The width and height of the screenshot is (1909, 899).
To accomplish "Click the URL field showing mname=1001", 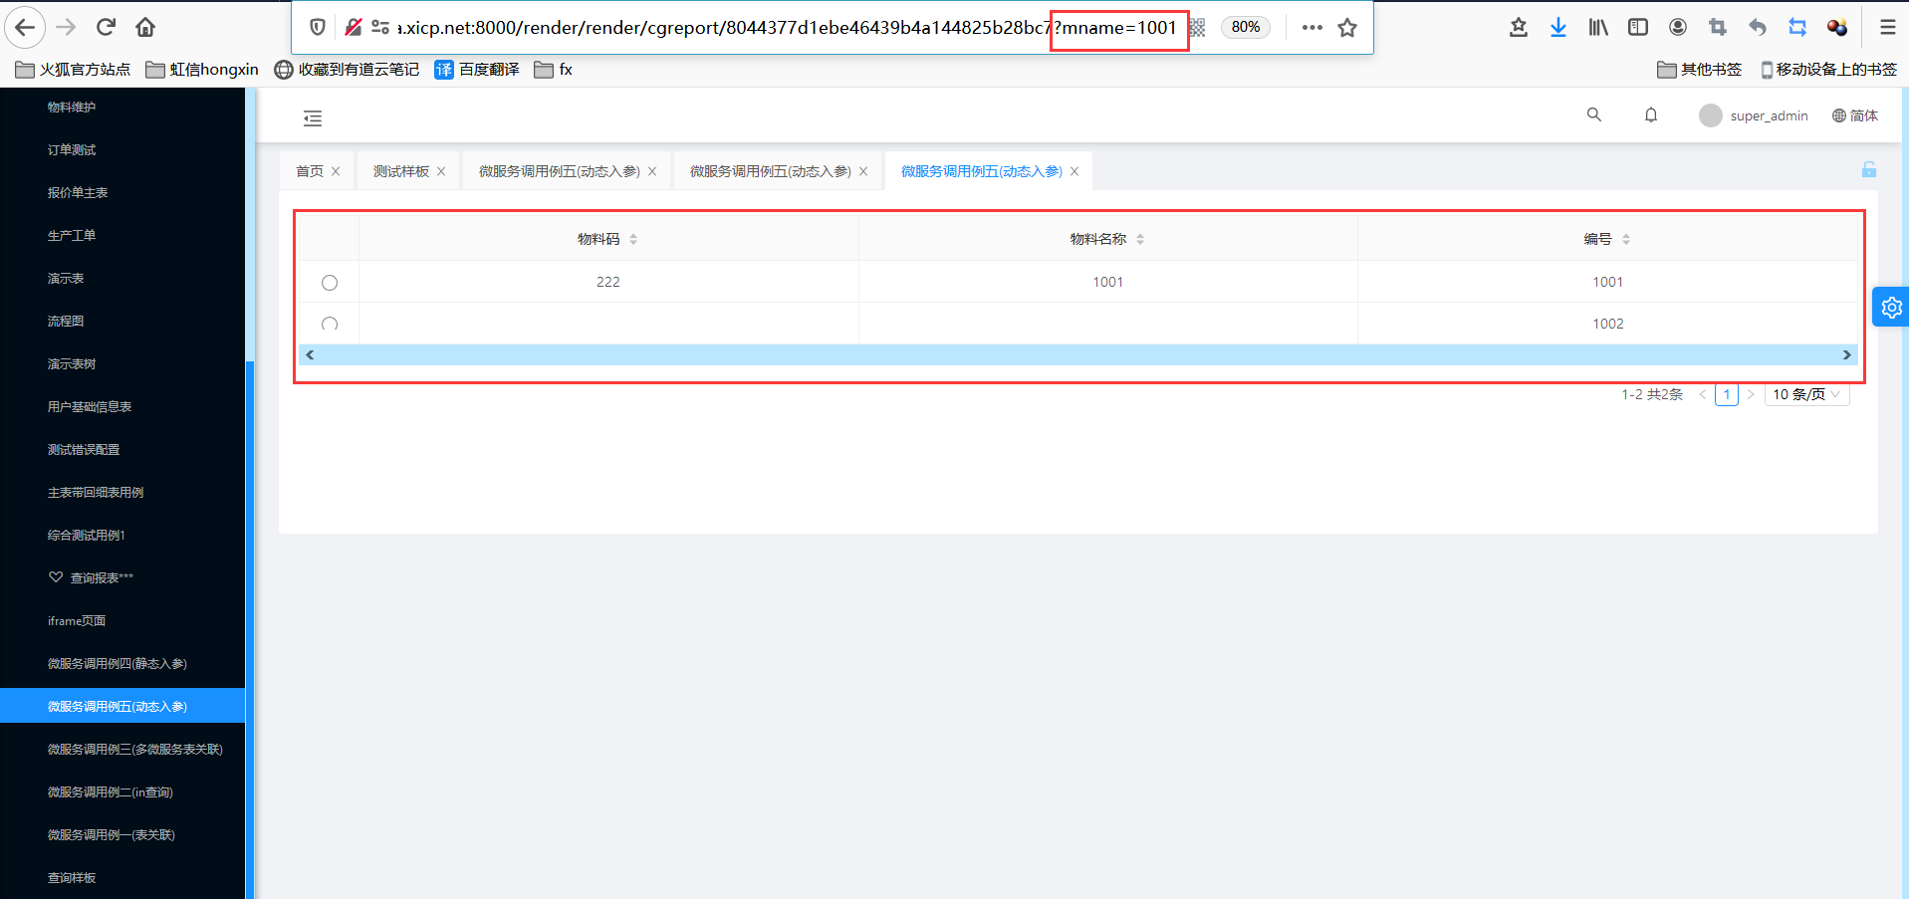I will point(1117,28).
